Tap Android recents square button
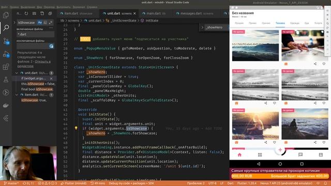 (302, 164)
